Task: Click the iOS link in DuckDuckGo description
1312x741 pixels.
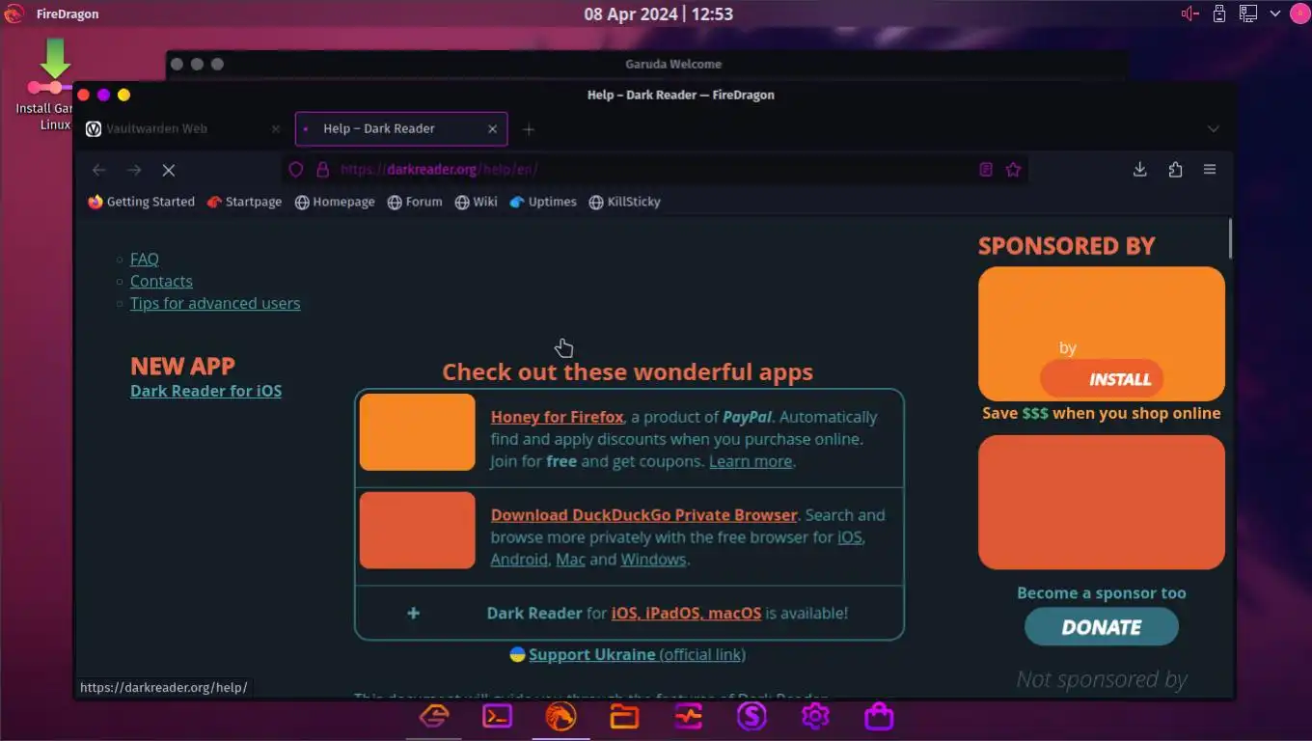Action: pos(850,537)
